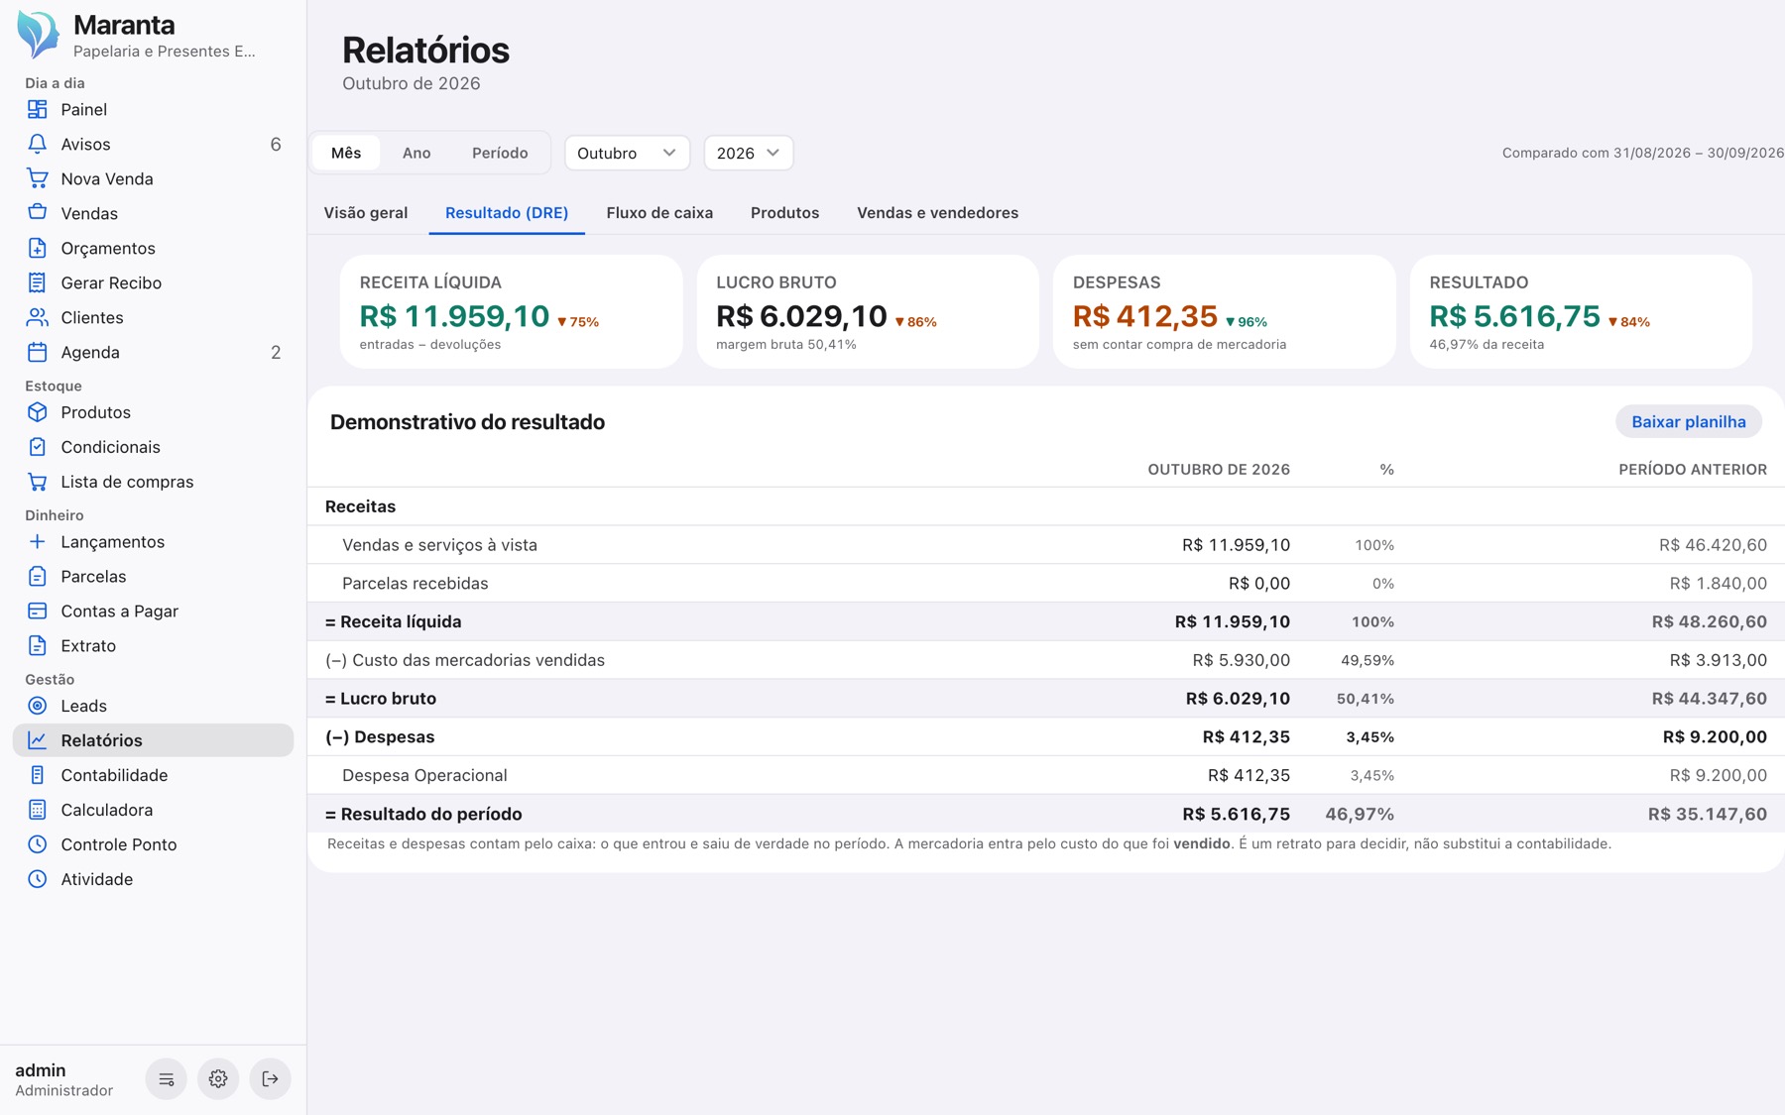Open the 2026 year dropdown
This screenshot has width=1785, height=1115.
point(749,153)
